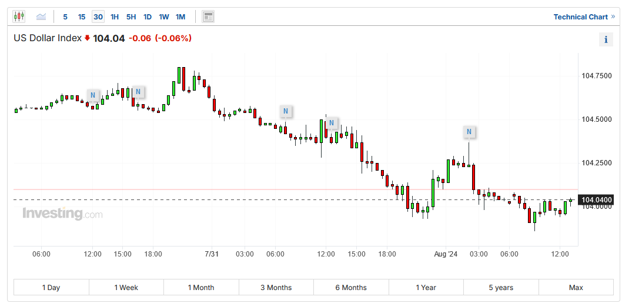Switch to the area chart icon

(x=41, y=16)
